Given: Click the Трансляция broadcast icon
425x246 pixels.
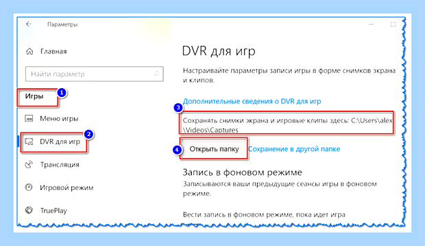Looking at the screenshot, I should [x=29, y=165].
